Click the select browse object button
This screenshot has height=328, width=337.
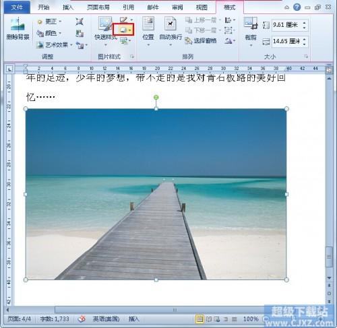329,293
